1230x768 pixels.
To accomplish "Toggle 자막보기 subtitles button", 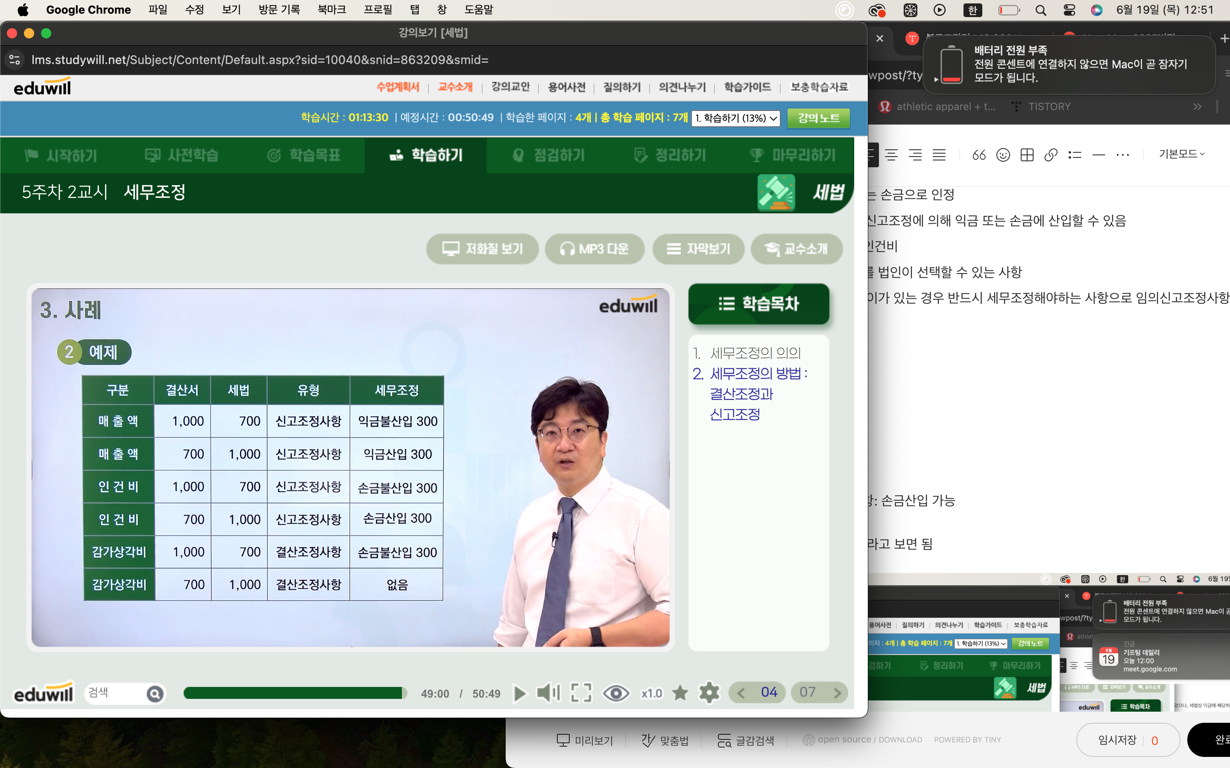I will [x=698, y=249].
